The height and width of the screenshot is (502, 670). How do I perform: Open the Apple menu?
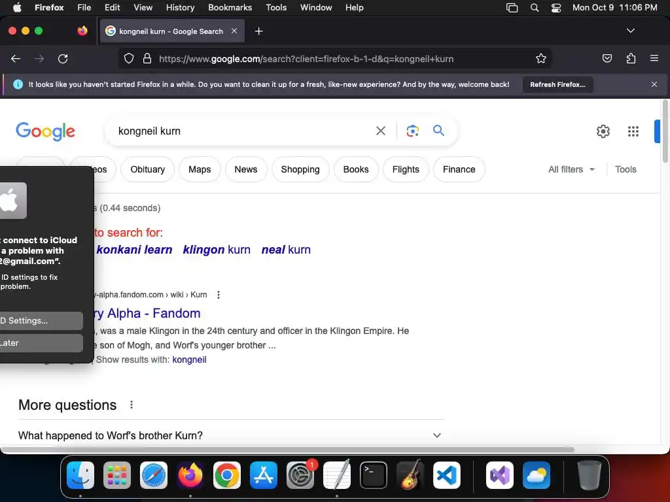coord(17,8)
